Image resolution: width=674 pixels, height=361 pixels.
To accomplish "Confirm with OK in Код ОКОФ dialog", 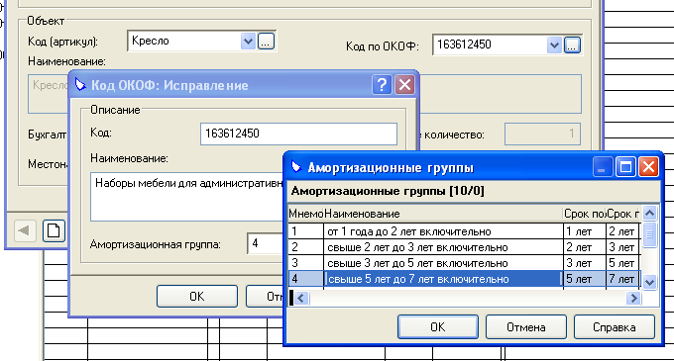I will (197, 297).
